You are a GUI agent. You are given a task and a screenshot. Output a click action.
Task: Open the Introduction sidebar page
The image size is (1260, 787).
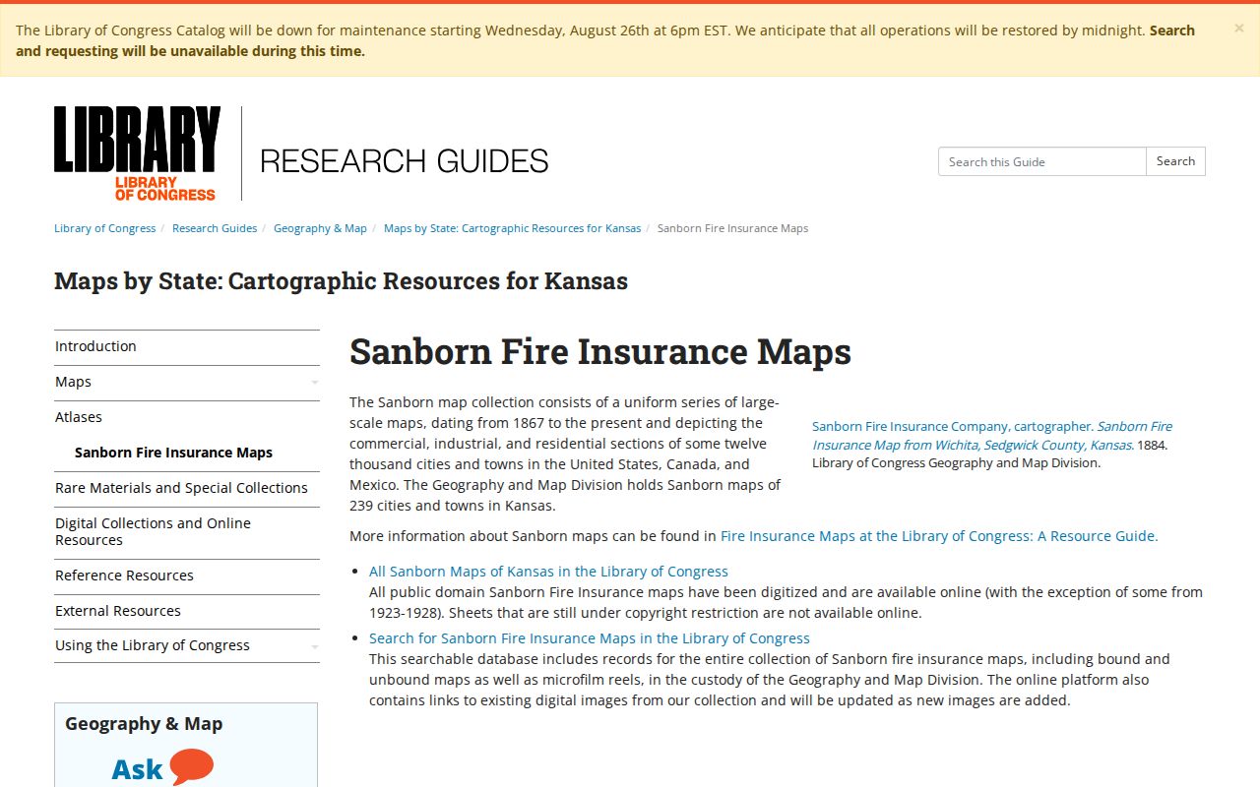point(187,346)
